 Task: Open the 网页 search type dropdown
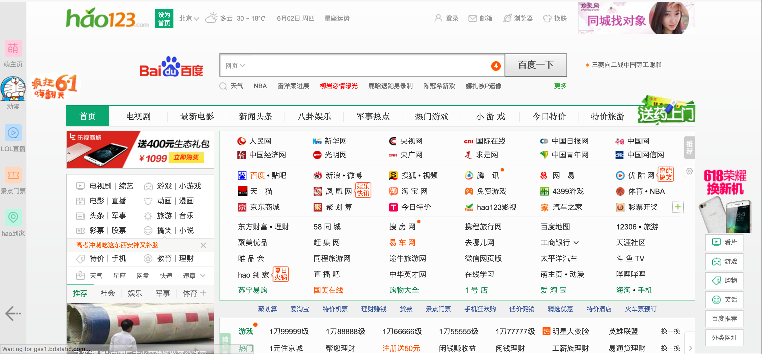click(235, 65)
